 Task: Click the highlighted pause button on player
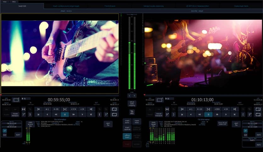tap(65, 115)
